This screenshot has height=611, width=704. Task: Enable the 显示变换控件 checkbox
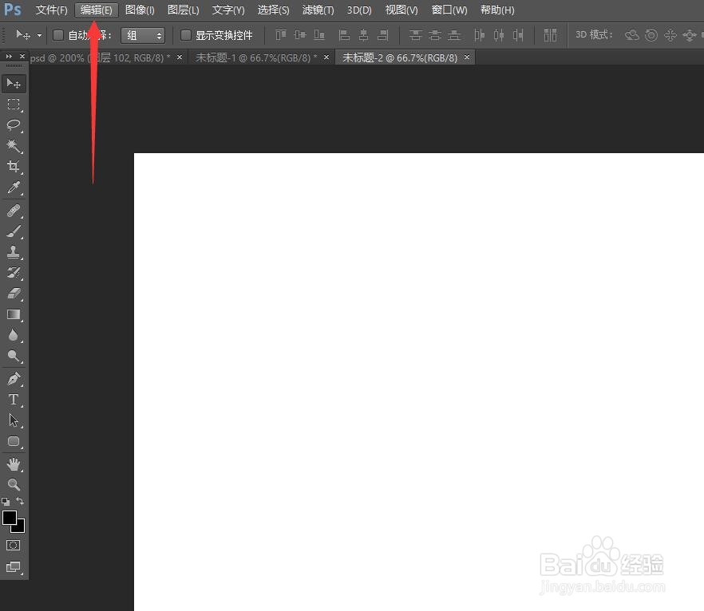click(185, 35)
